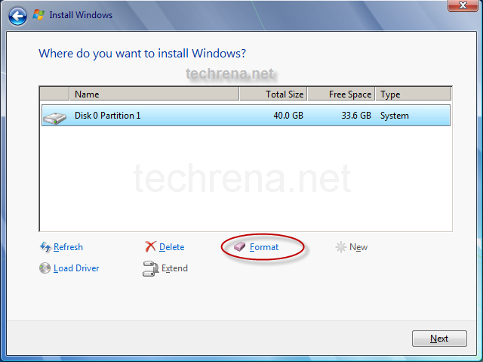Click the Load Driver disc icon
The width and height of the screenshot is (483, 362).
point(45,268)
